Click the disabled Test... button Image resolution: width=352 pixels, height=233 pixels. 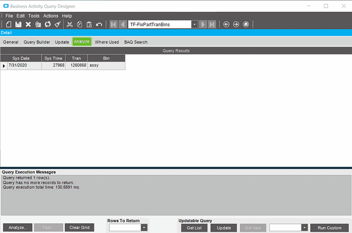[x=48, y=227]
